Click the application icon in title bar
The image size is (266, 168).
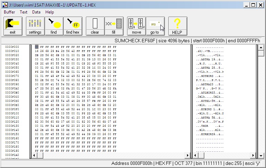click(5, 5)
